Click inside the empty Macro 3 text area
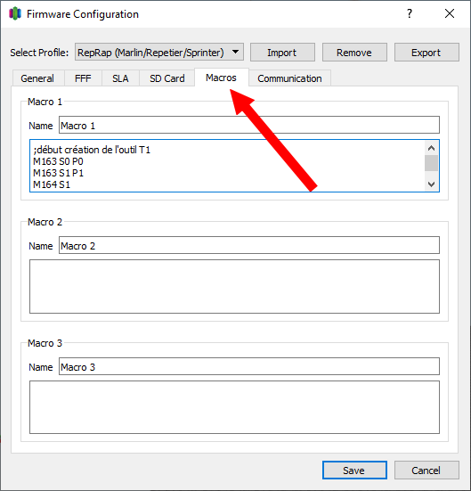 click(234, 407)
